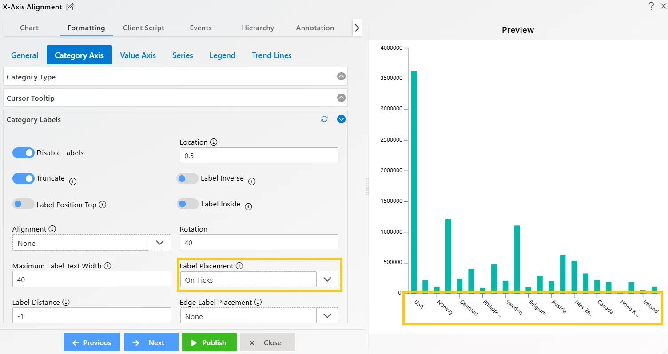668x354 pixels.
Task: Click the Close button
Action: (x=267, y=342)
